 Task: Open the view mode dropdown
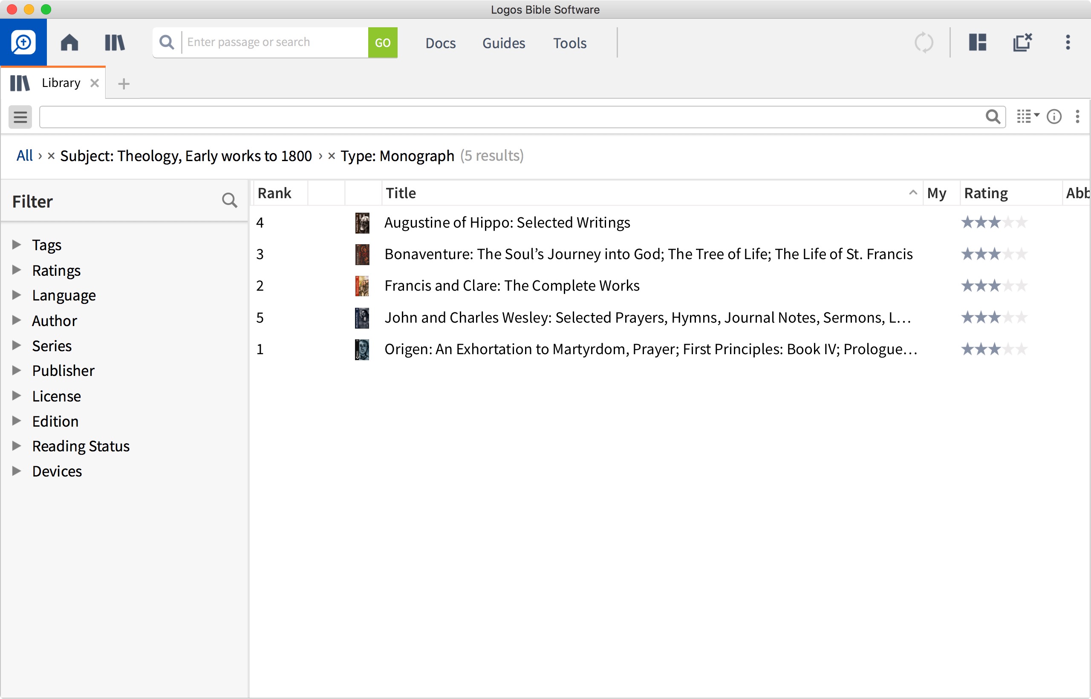tap(1028, 117)
